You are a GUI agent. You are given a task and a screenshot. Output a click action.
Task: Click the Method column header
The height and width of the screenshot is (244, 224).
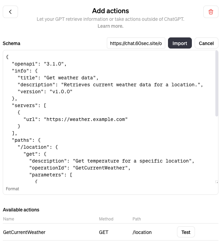click(x=106, y=219)
